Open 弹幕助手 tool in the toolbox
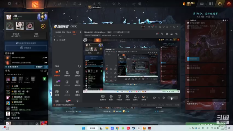Screen dimensions: 233x131 tap(57, 73)
